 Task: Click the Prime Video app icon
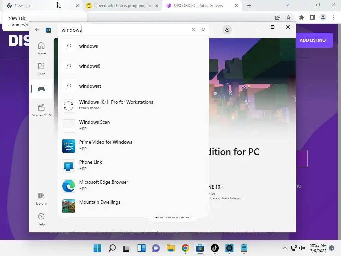click(x=69, y=146)
